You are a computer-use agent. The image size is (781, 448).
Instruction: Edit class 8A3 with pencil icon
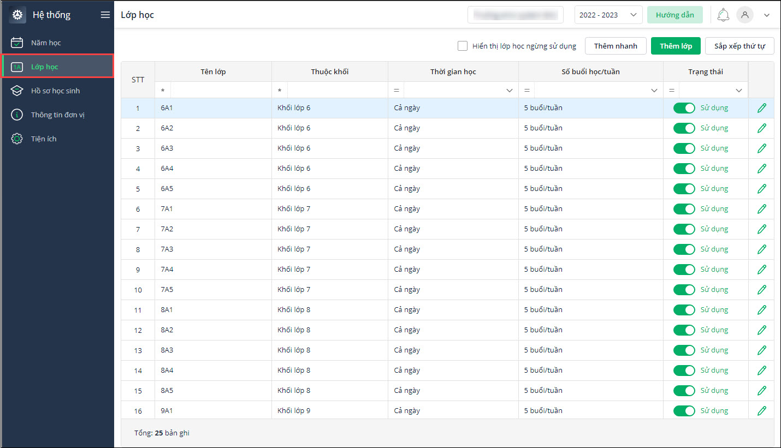click(762, 350)
